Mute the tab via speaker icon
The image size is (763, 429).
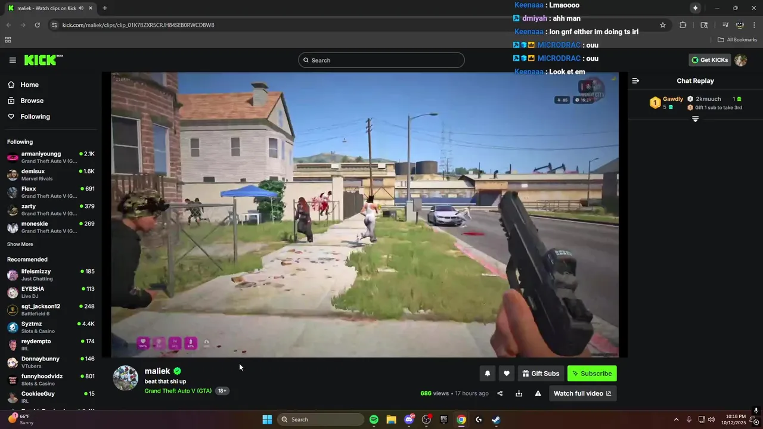point(80,8)
